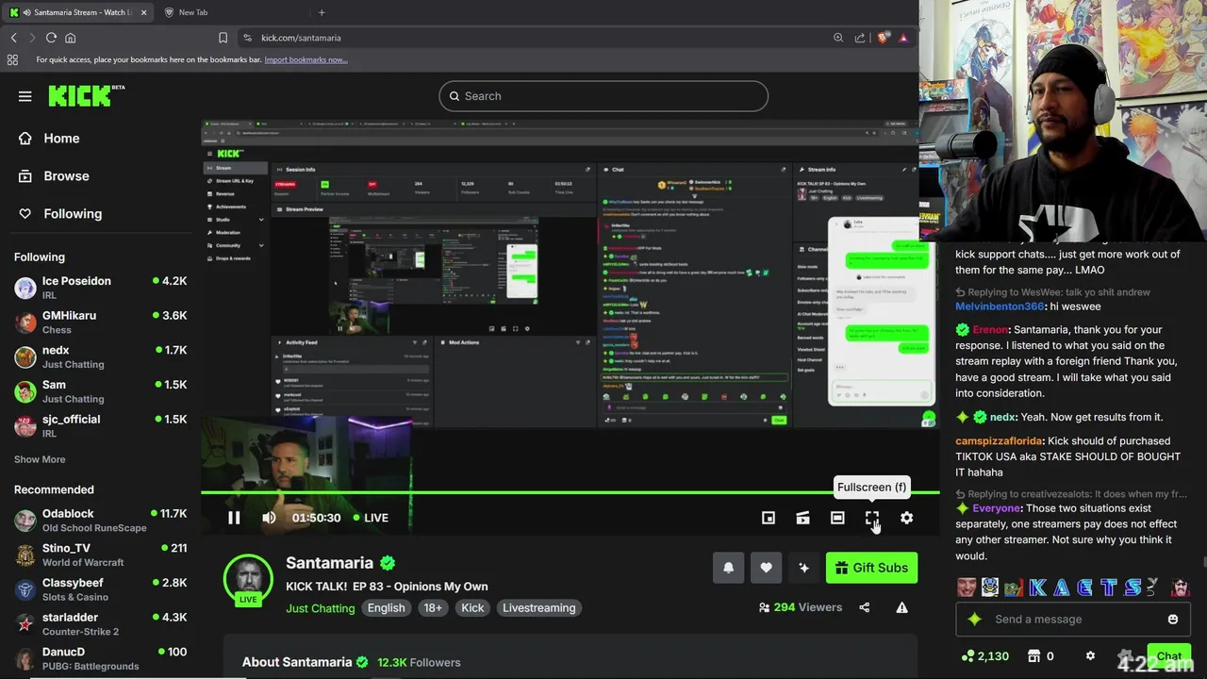Open chat identity sparkle icon
Viewport: 1207px width, 679px height.
pyautogui.click(x=975, y=620)
